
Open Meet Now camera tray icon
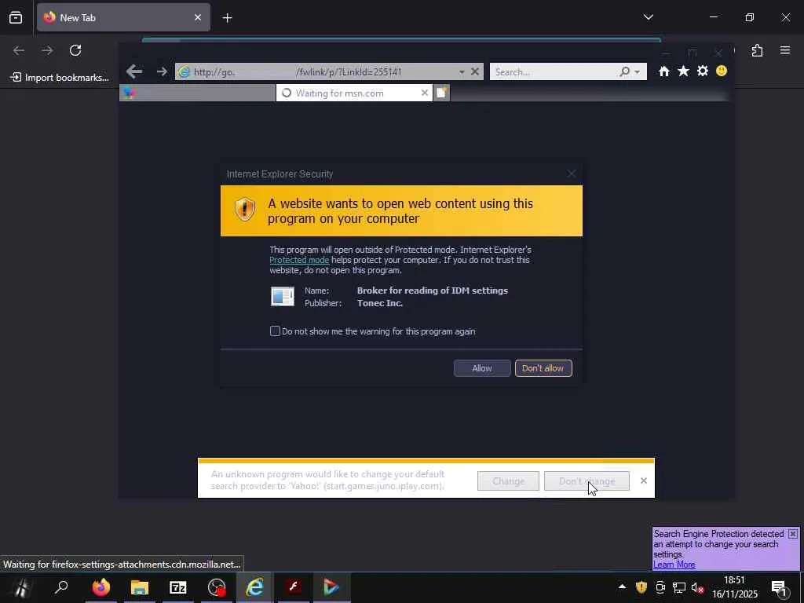pos(660,587)
